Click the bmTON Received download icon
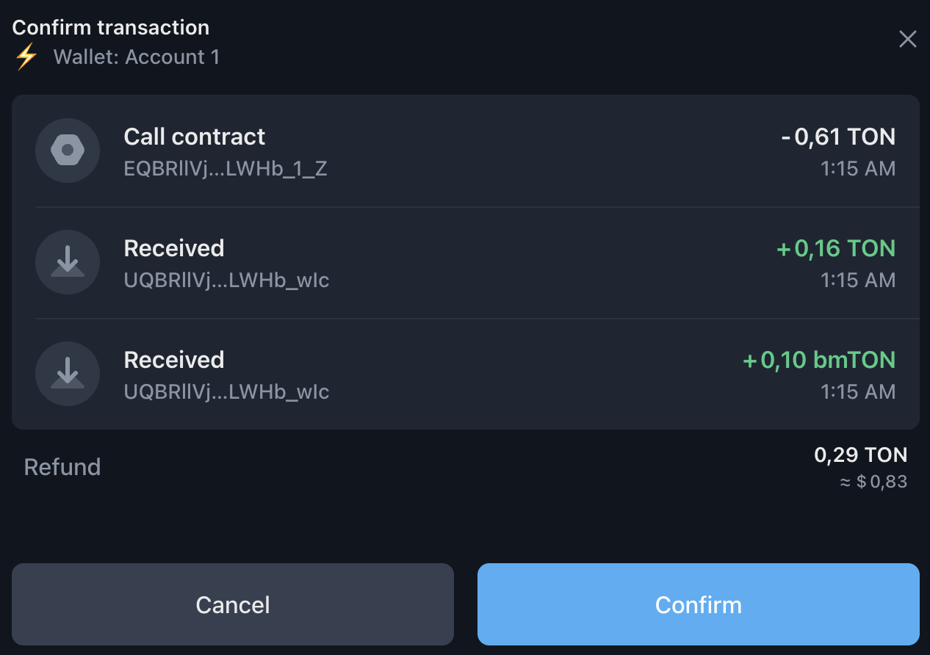Viewport: 930px width, 655px height. [68, 374]
